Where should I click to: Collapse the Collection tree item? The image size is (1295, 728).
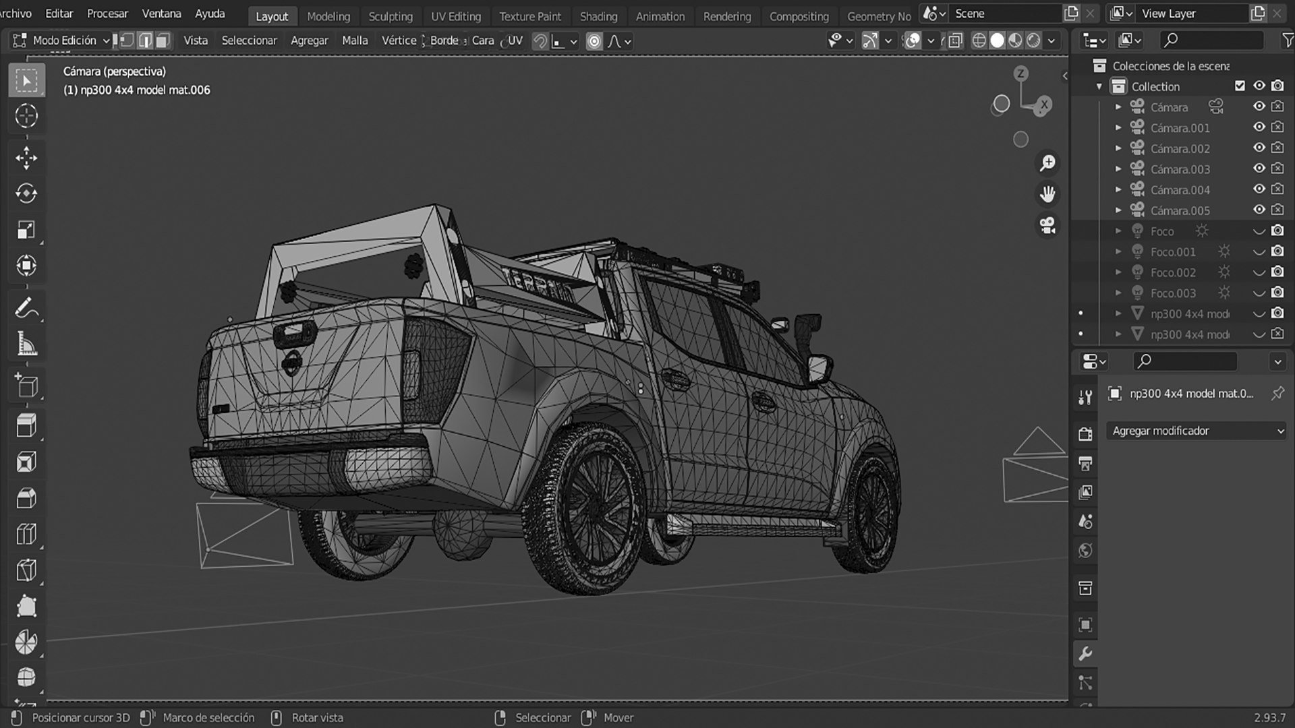[x=1099, y=86]
